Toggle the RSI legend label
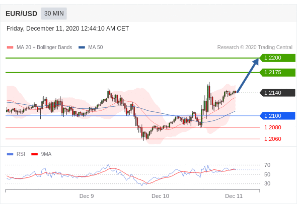300x208 pixels. click(21, 154)
